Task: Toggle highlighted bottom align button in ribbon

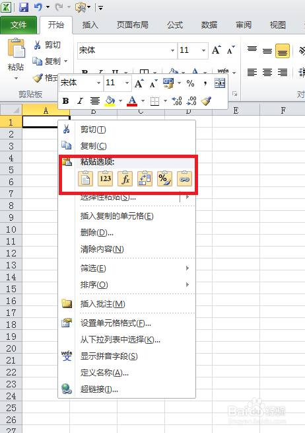Action: pos(283,50)
